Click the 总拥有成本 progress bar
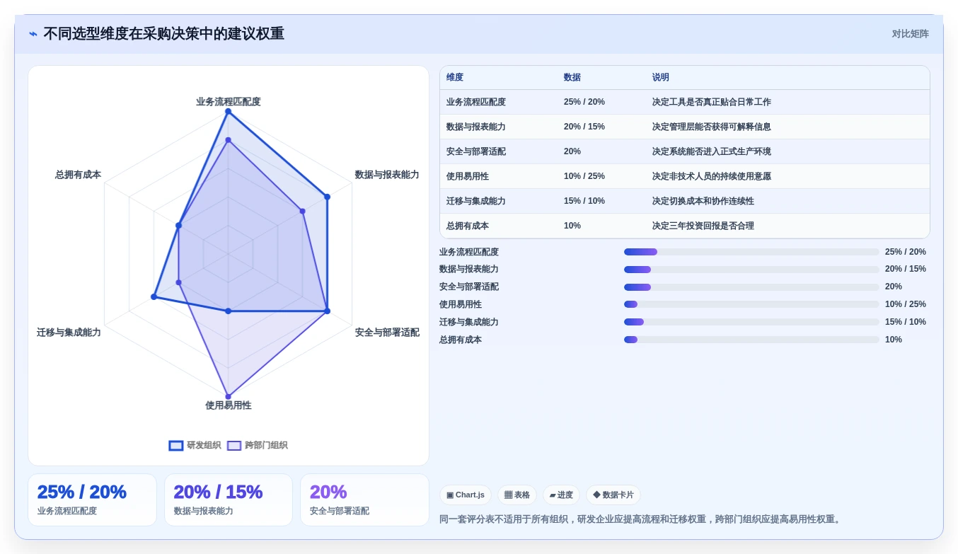 tap(751, 340)
